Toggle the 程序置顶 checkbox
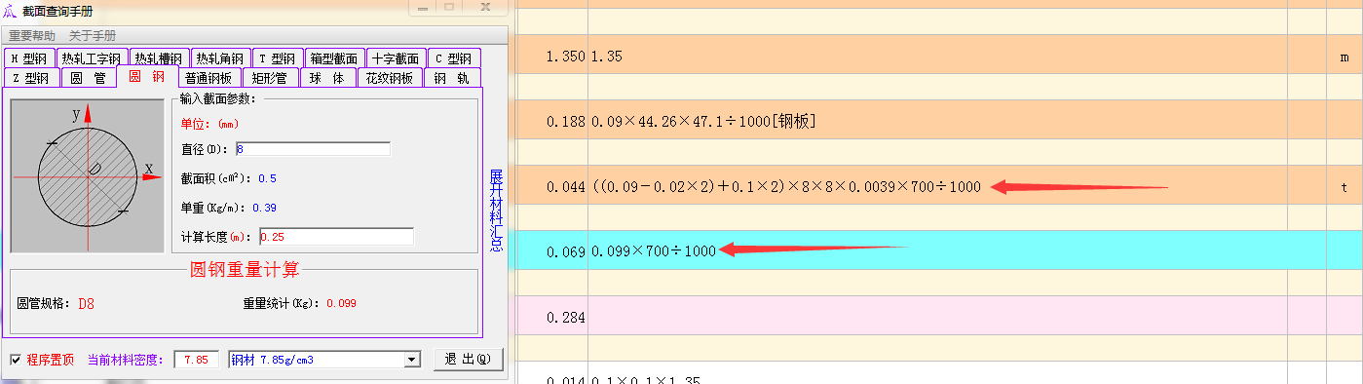The image size is (1363, 384). coord(16,360)
